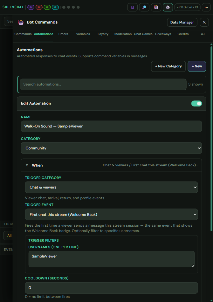
Task: Click the panel vertical scrollbar thumb
Action: tap(211, 139)
